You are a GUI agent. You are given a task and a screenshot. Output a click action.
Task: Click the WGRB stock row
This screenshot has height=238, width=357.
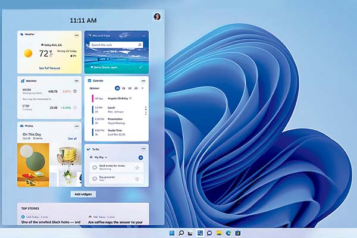tap(49, 91)
